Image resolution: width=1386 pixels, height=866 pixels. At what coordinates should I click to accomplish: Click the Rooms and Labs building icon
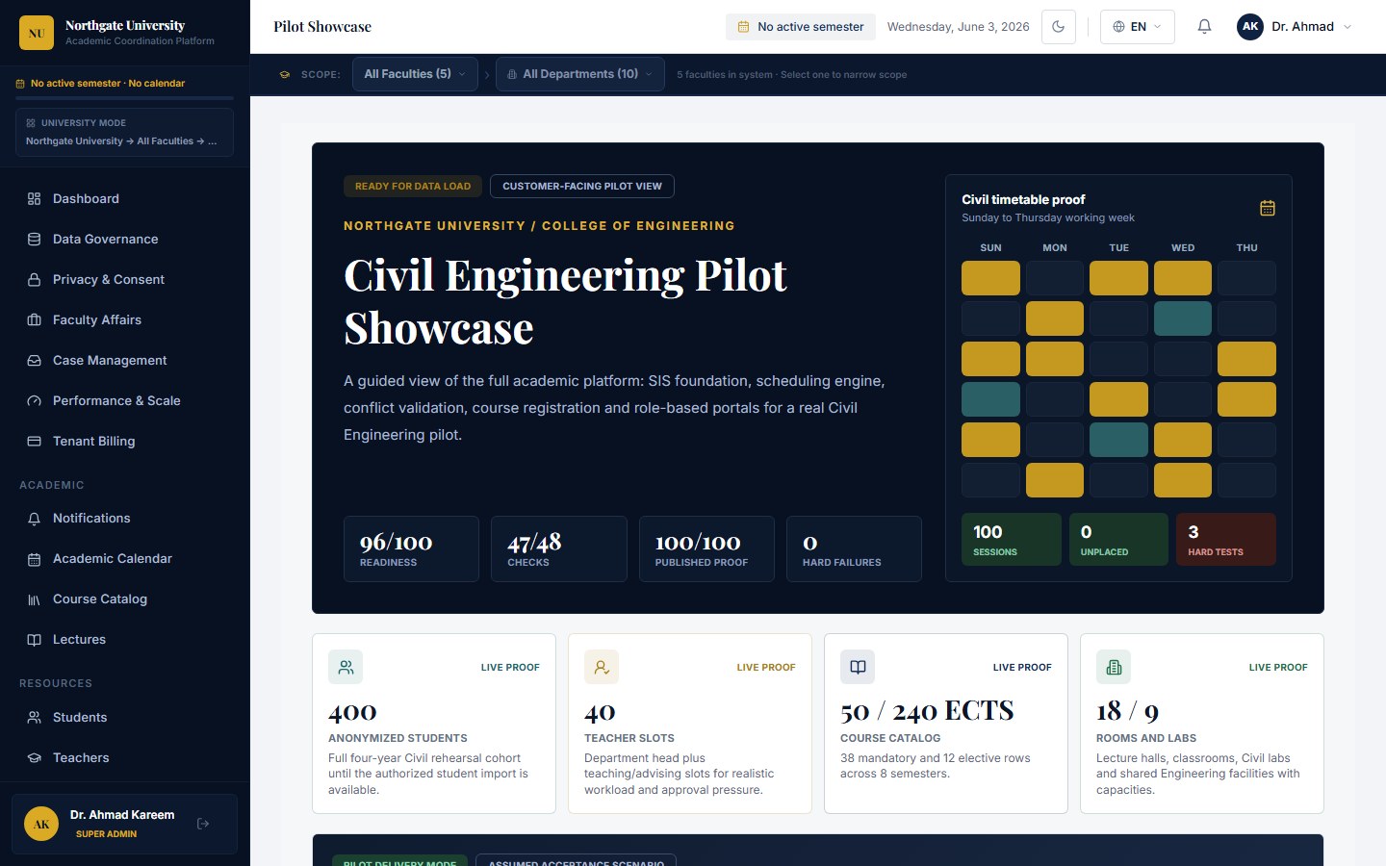click(1114, 667)
